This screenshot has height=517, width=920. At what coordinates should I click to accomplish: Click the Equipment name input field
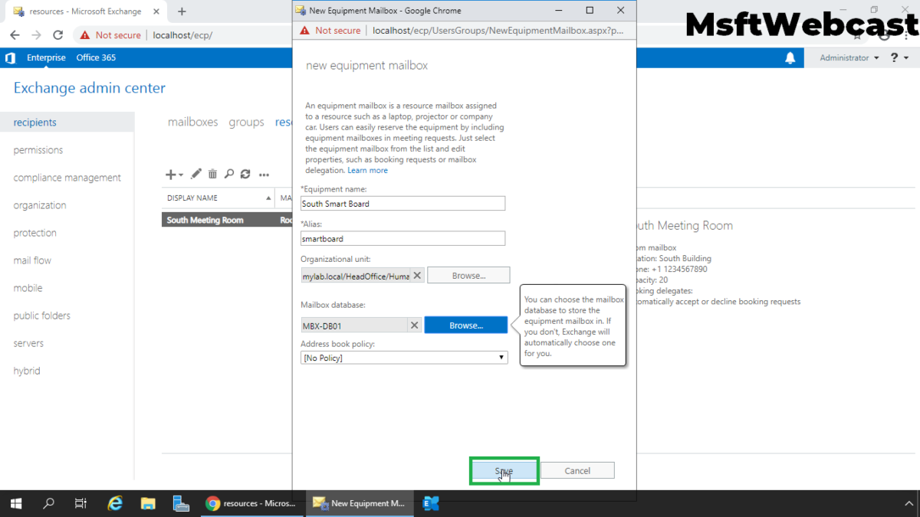[x=402, y=203]
